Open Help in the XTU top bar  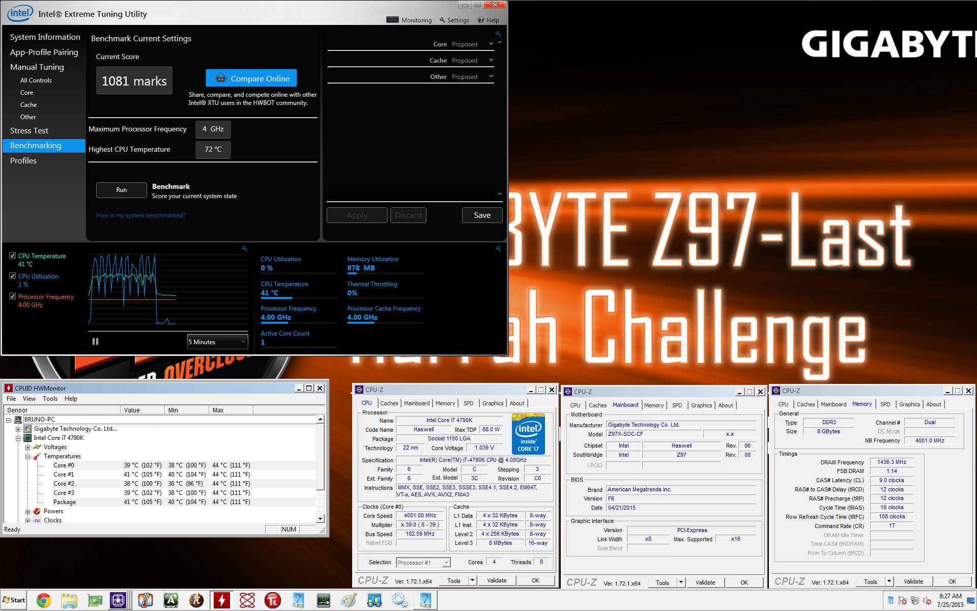click(489, 20)
